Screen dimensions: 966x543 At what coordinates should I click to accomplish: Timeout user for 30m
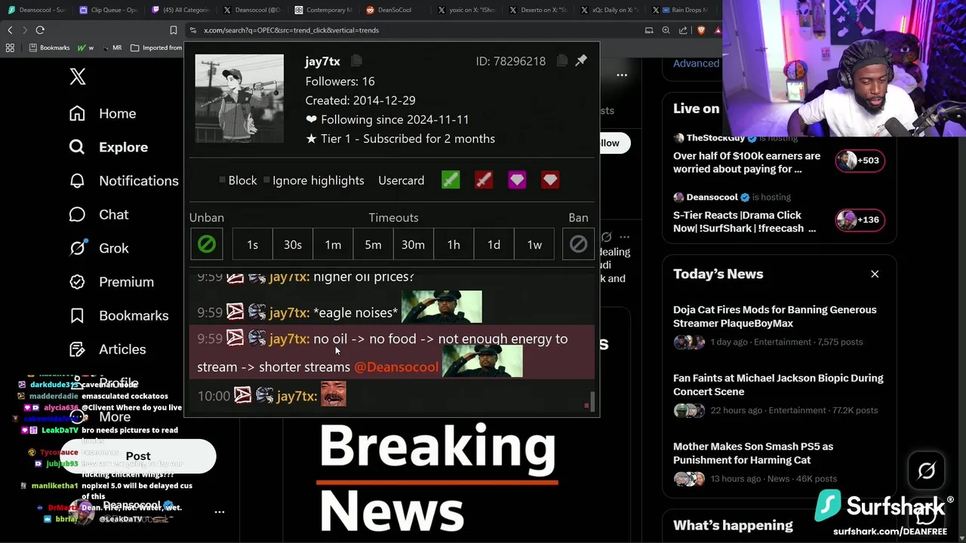coord(413,244)
